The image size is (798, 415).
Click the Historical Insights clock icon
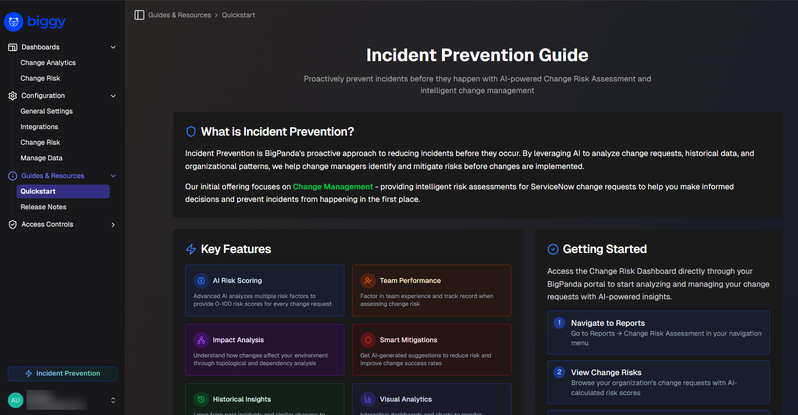(201, 399)
